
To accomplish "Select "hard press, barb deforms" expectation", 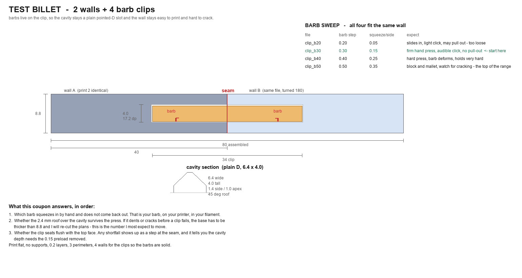I will coord(445,59).
